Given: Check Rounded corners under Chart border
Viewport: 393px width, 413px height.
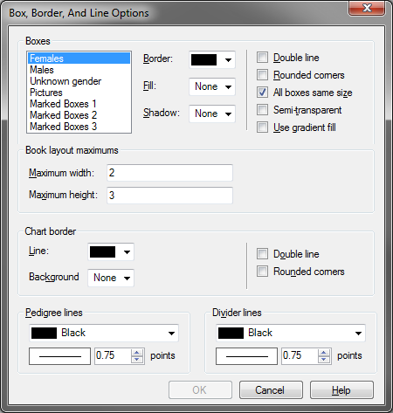Looking at the screenshot, I should pos(262,272).
